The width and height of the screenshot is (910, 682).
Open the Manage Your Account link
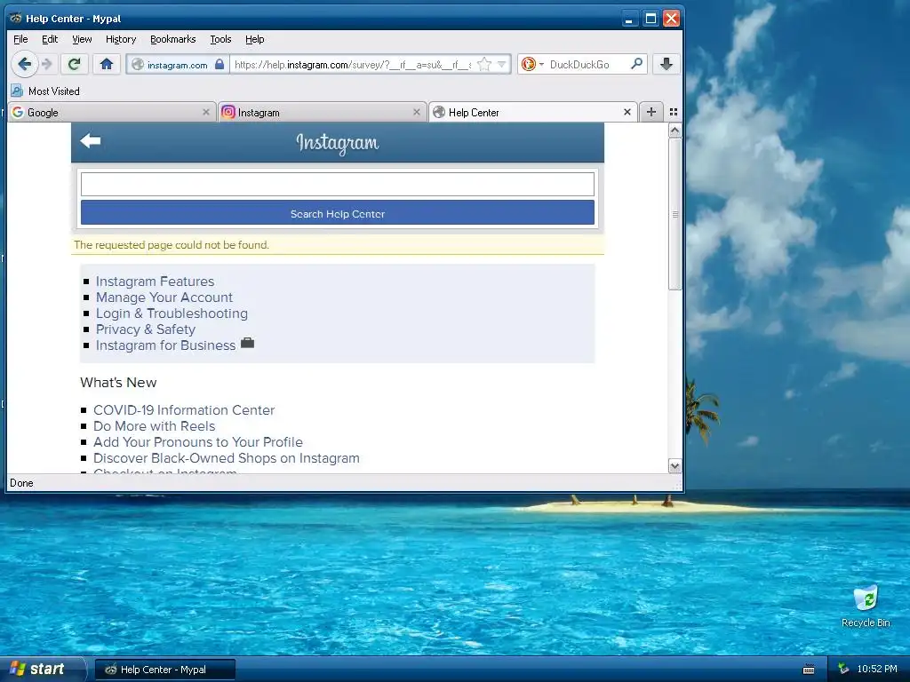(164, 297)
